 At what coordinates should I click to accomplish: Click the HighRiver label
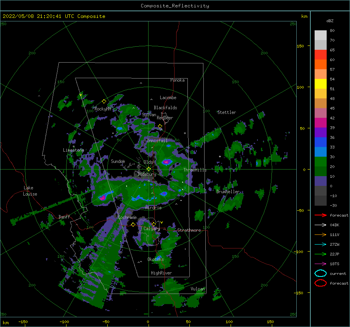coord(161,273)
